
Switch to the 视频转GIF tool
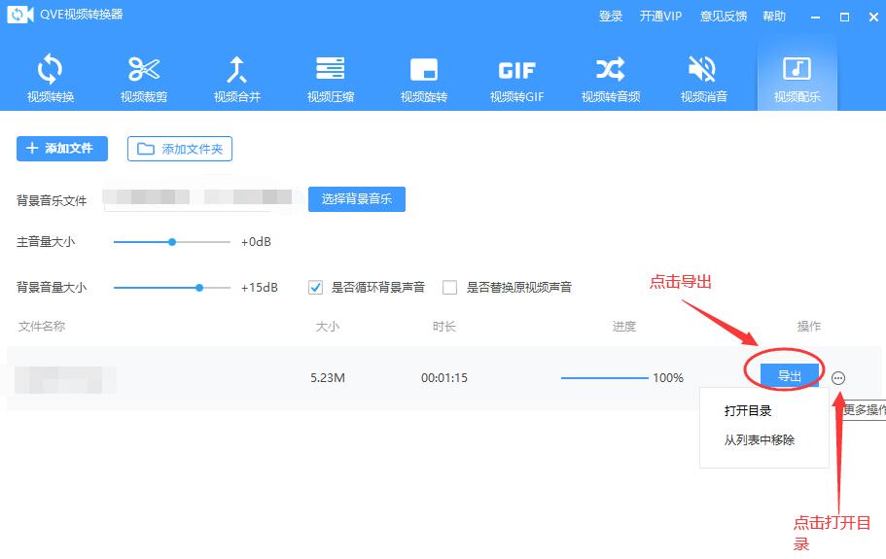point(516,78)
